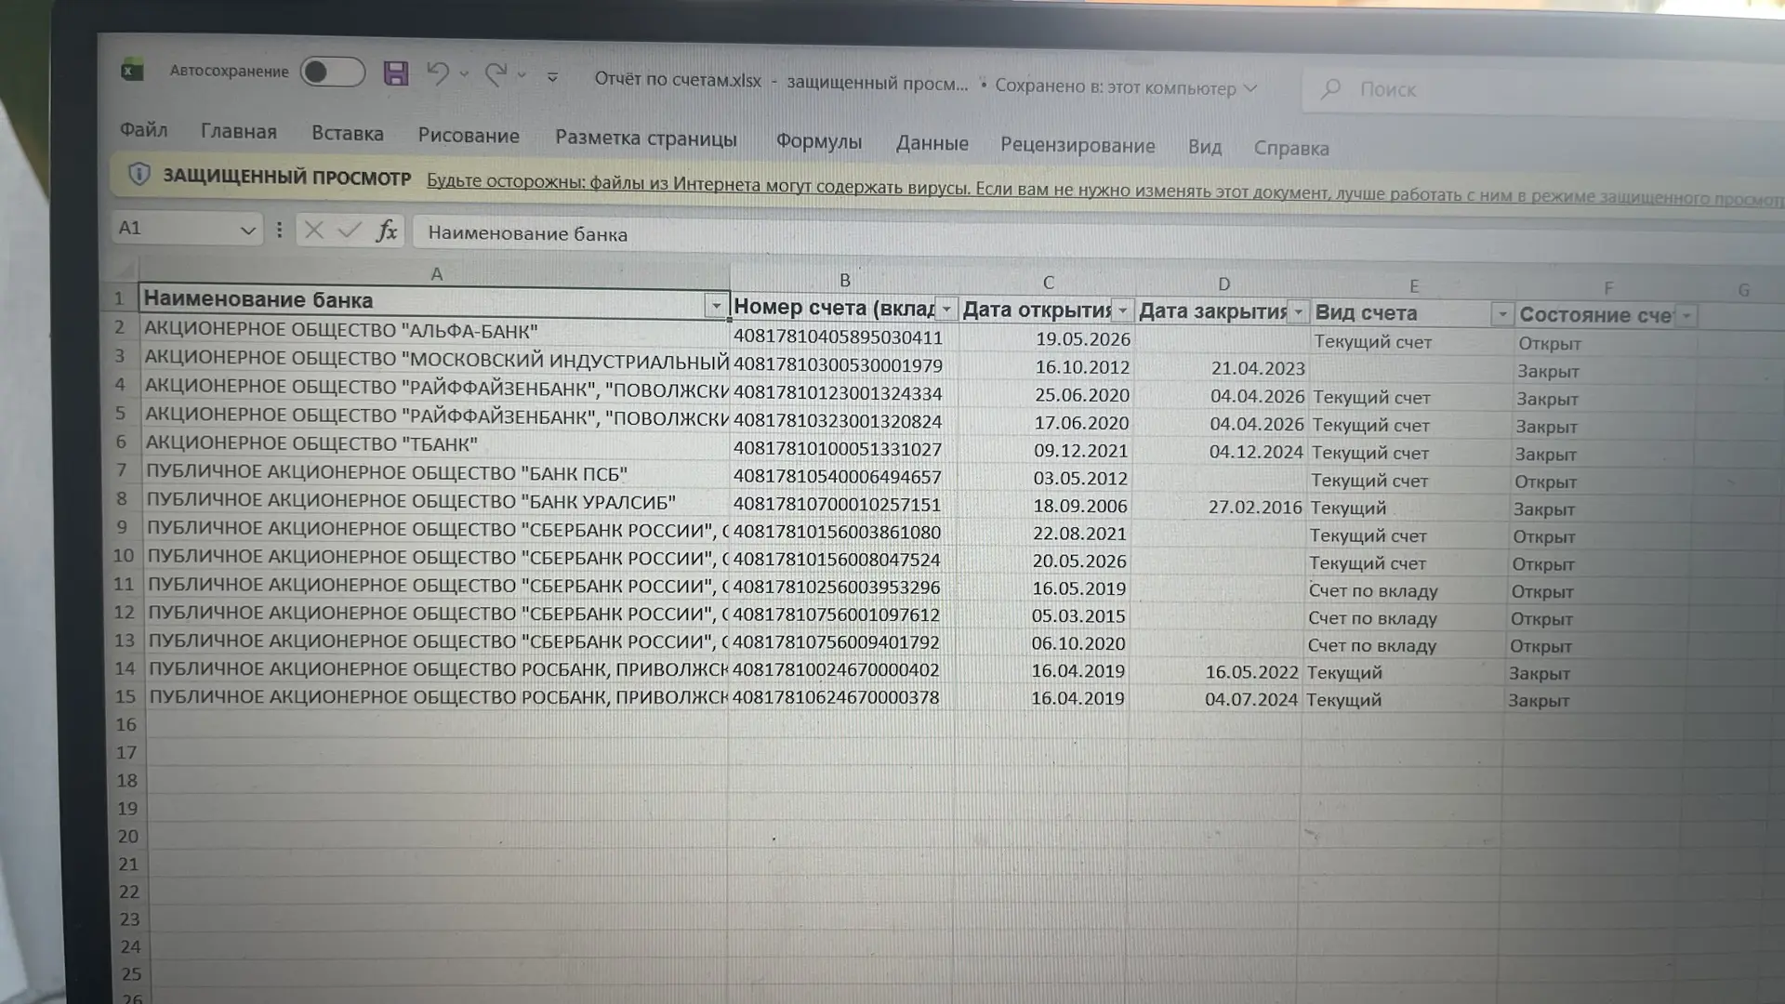
Task: Open the filter dropdown for 'Наименование банка'
Action: click(716, 305)
